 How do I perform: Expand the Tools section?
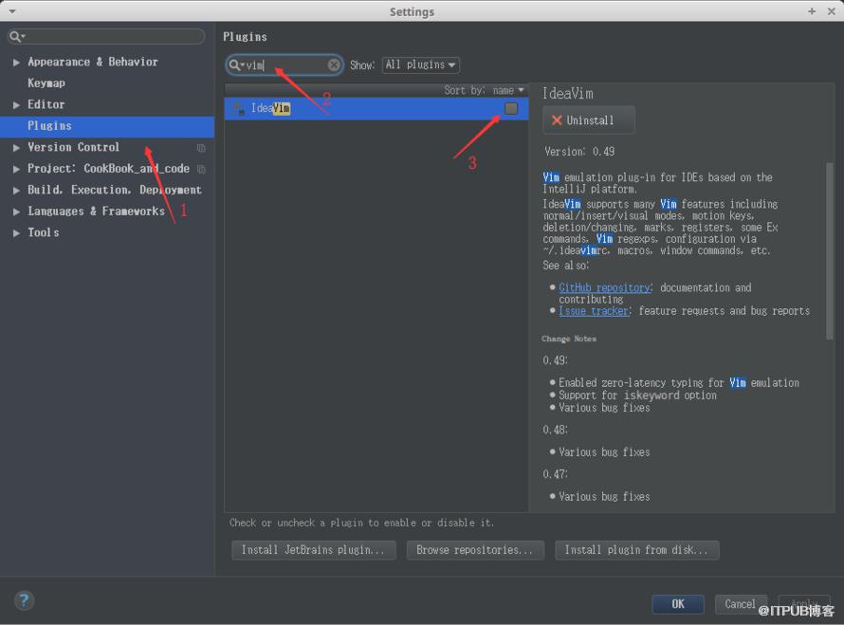click(16, 233)
